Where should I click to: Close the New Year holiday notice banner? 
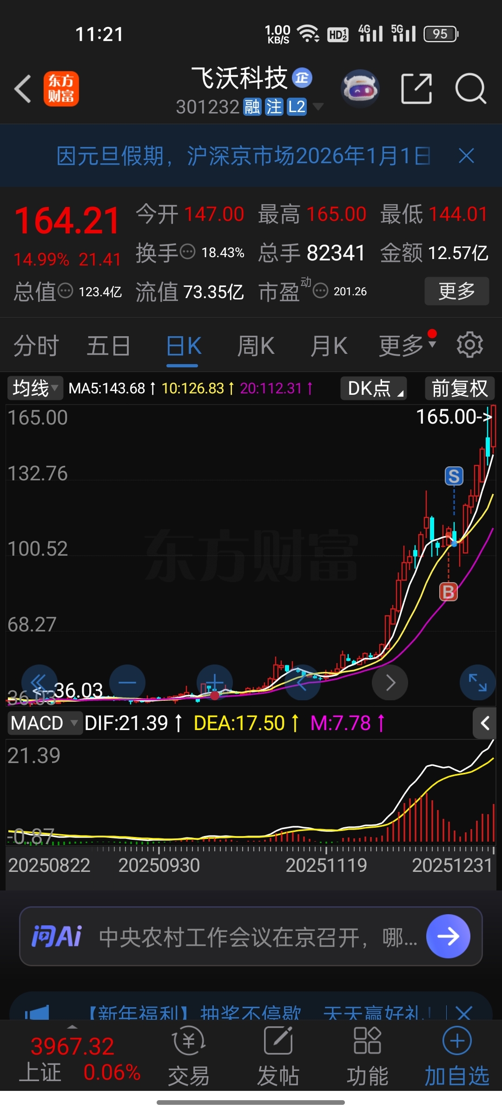(x=466, y=156)
